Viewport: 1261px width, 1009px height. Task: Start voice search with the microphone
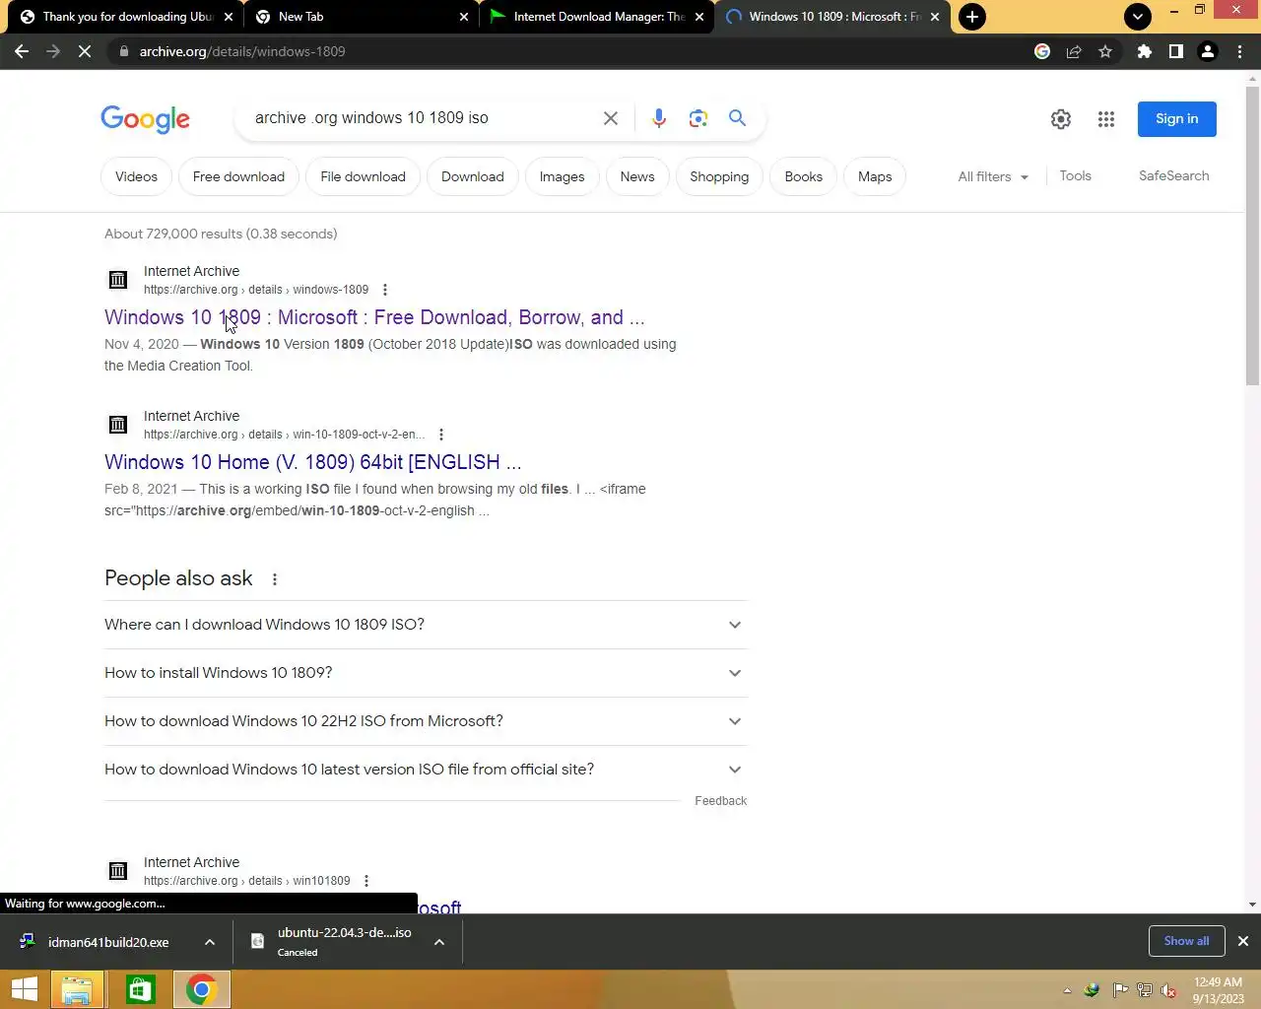pyautogui.click(x=659, y=118)
